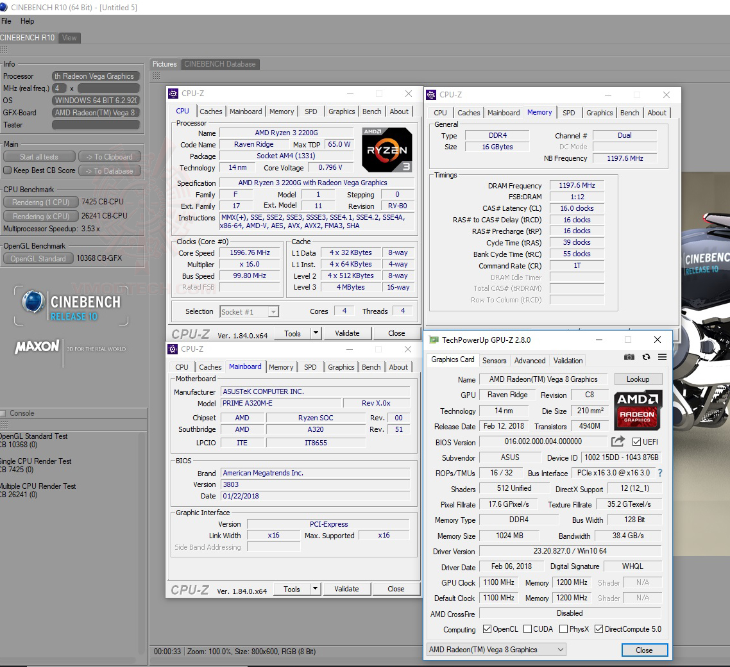The width and height of the screenshot is (730, 667).
Task: Click the BIOS version export icon in GPU-Z
Action: pyautogui.click(x=617, y=441)
